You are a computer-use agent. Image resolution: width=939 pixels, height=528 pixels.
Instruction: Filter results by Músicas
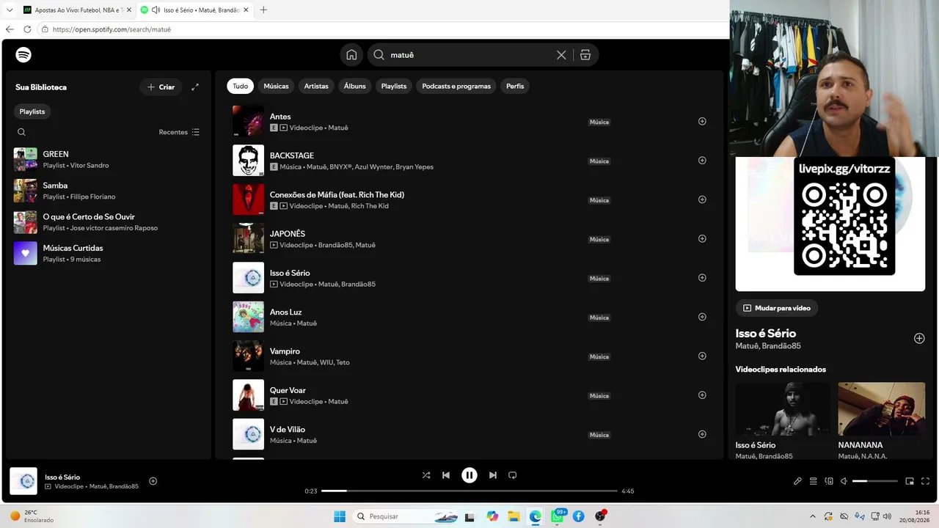coord(276,86)
